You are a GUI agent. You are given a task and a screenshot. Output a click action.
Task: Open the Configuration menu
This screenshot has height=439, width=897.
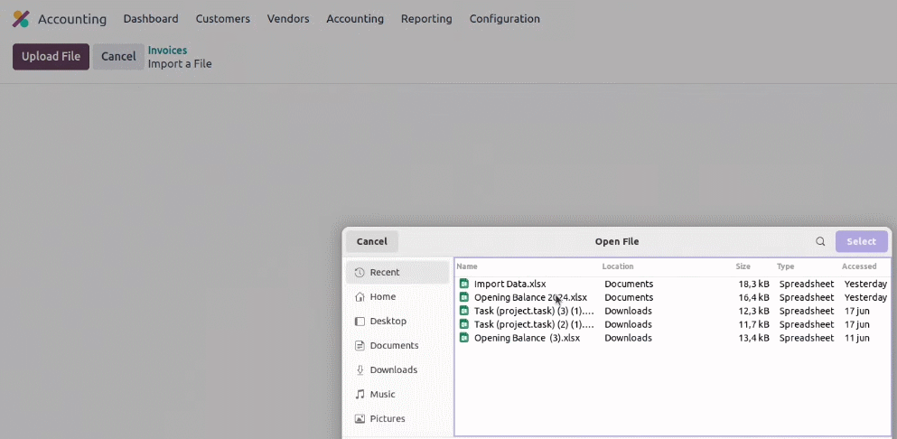[505, 19]
